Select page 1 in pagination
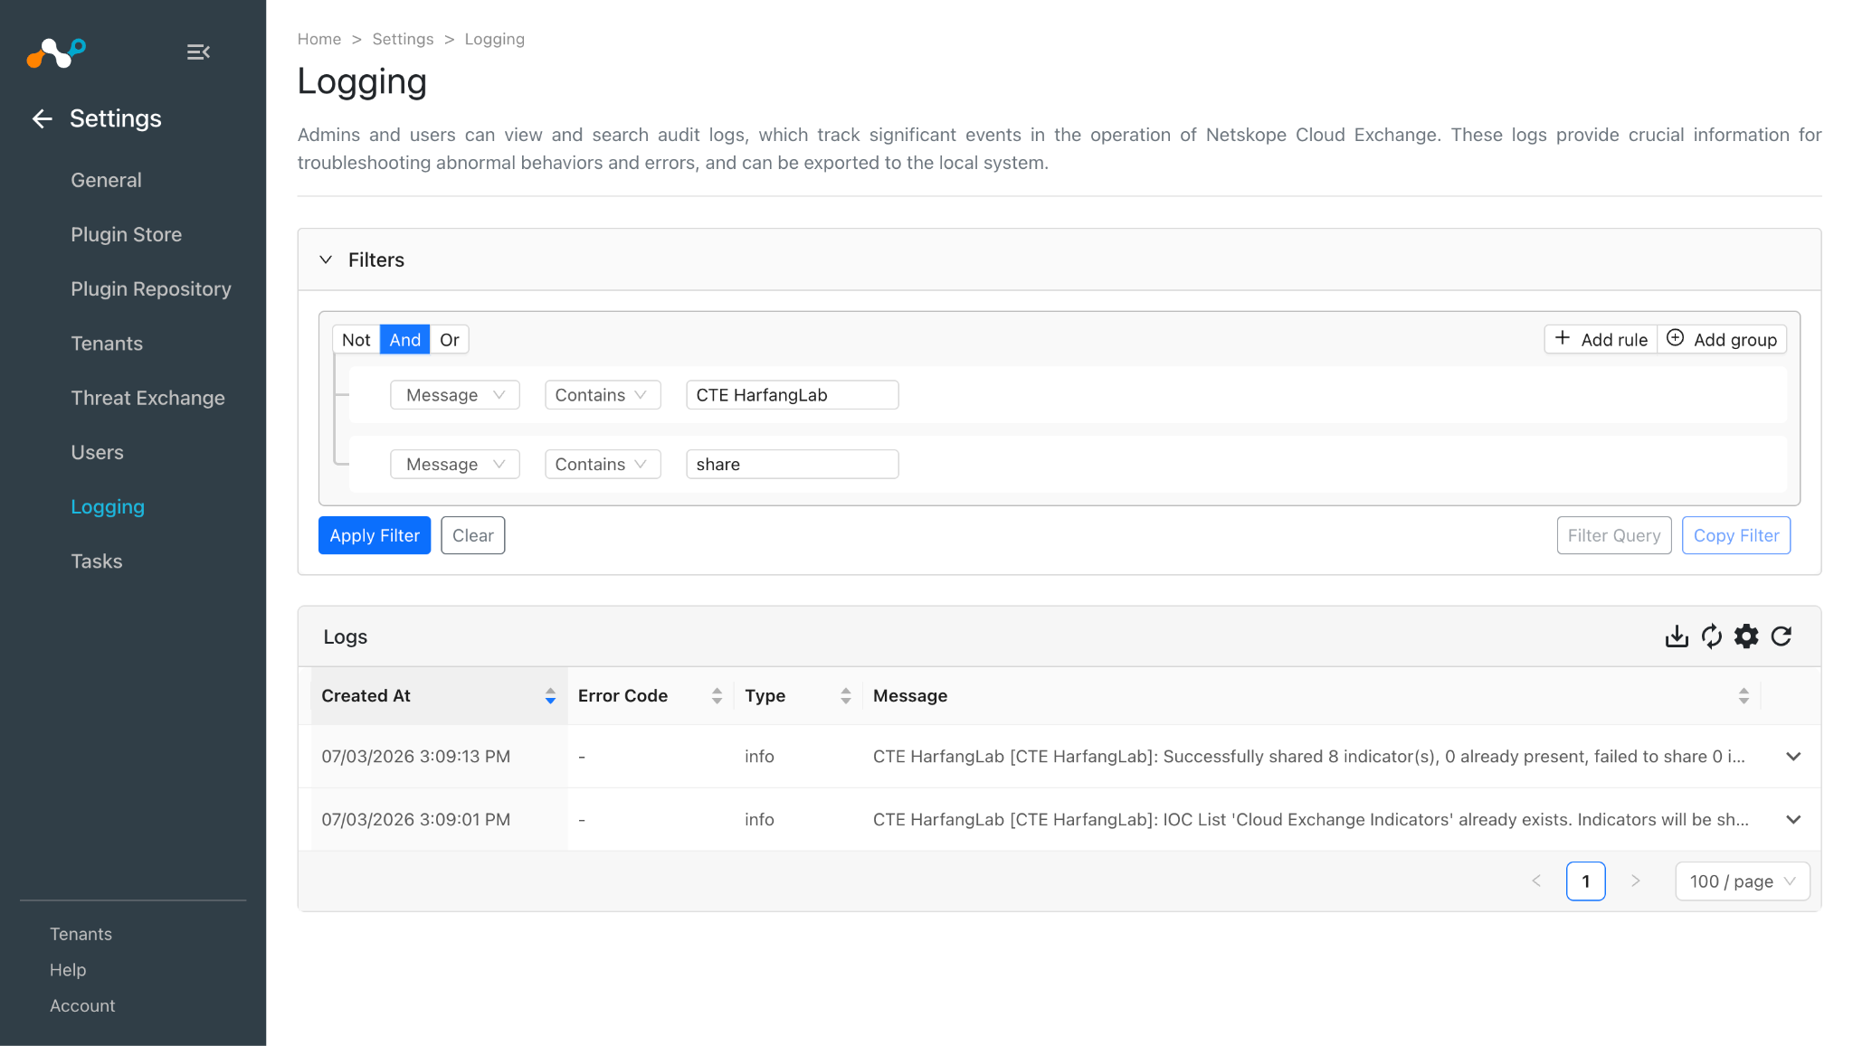1853x1046 pixels. pos(1585,881)
